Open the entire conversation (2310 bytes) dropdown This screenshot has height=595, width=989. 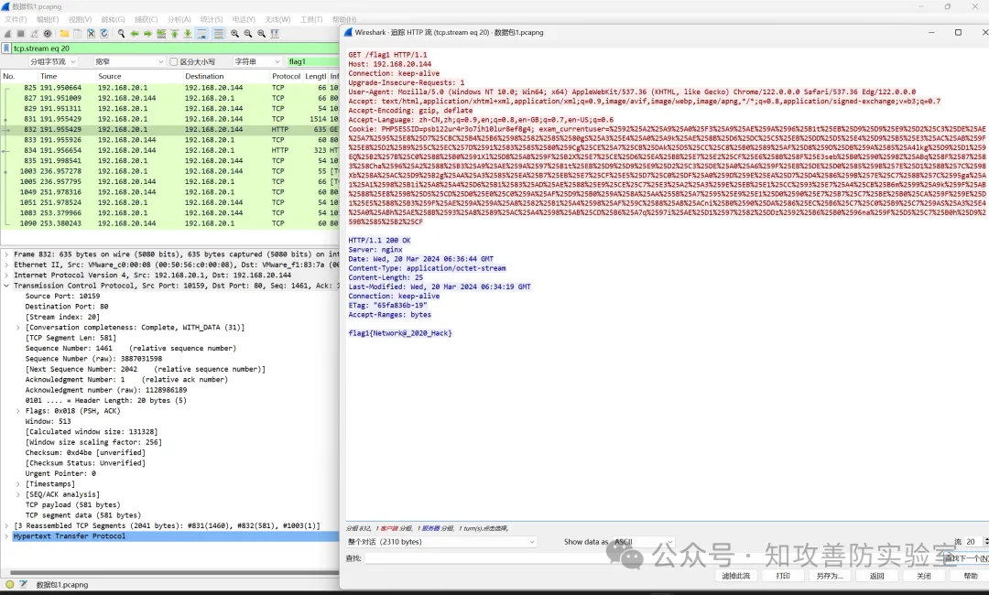pos(441,541)
